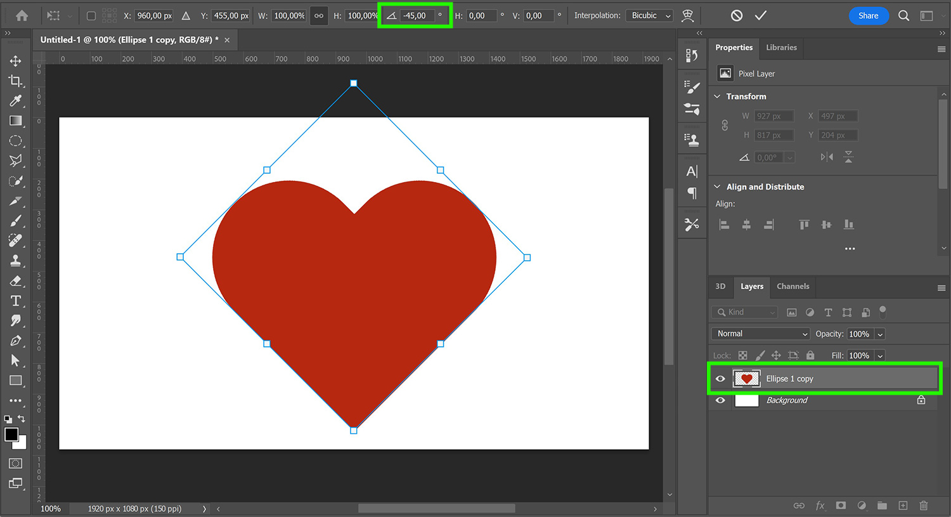Open the Opacity slider dropdown

tap(880, 334)
